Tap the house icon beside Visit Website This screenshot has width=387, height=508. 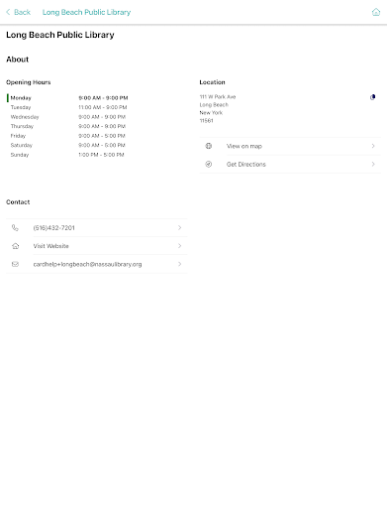[15, 246]
